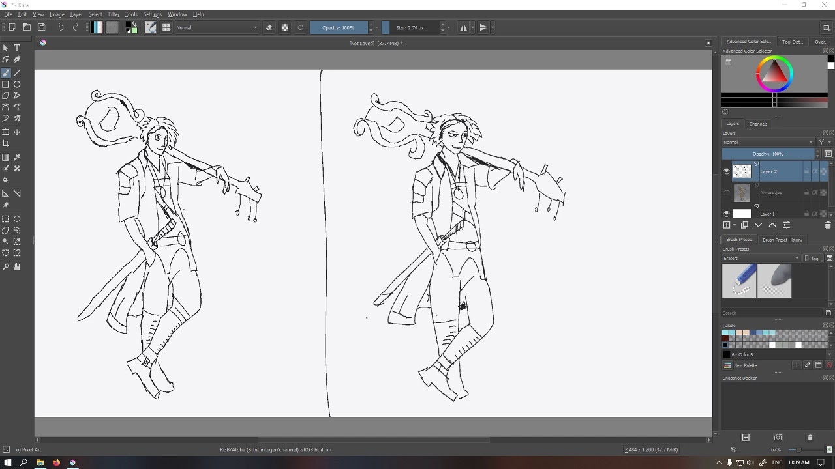Open the brush presets chooser grid
The width and height of the screenshot is (835, 469).
pyautogui.click(x=166, y=27)
